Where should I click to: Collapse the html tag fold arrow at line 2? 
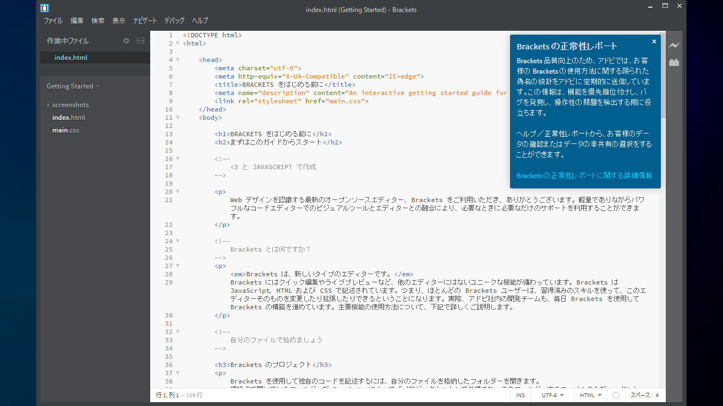(178, 43)
